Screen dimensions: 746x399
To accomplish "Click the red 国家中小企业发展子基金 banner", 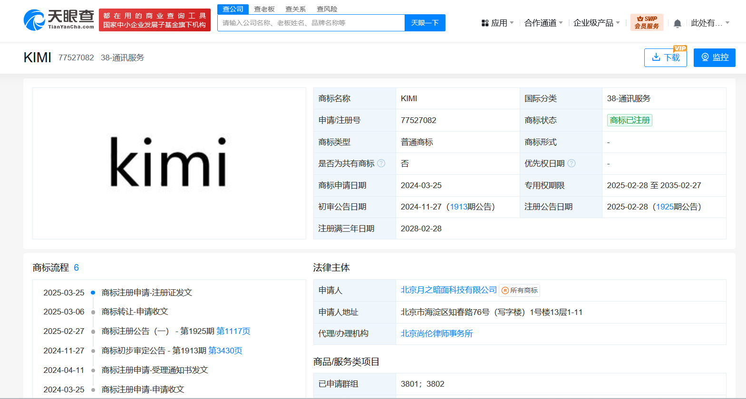I will coord(155,20).
